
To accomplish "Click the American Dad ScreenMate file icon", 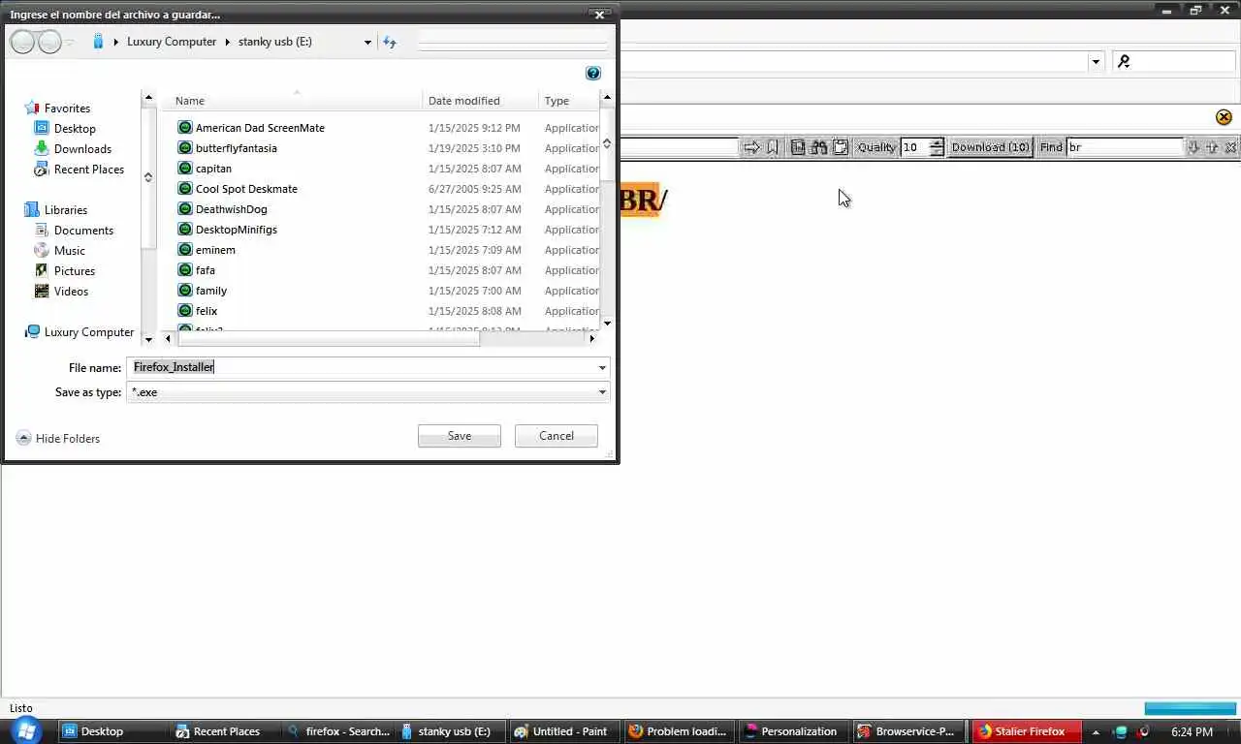I will tap(185, 127).
